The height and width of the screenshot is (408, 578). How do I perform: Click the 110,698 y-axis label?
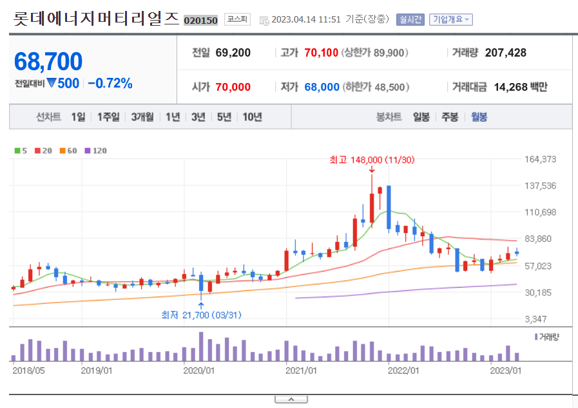point(541,212)
